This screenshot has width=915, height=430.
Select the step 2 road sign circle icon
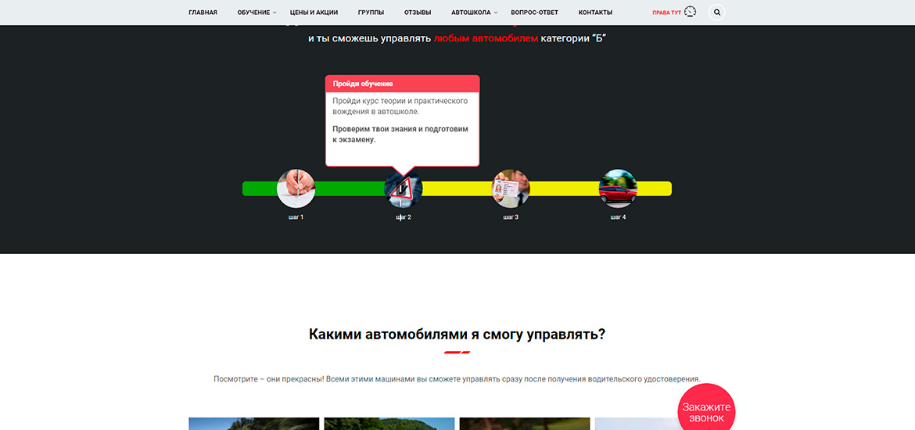[x=403, y=189]
